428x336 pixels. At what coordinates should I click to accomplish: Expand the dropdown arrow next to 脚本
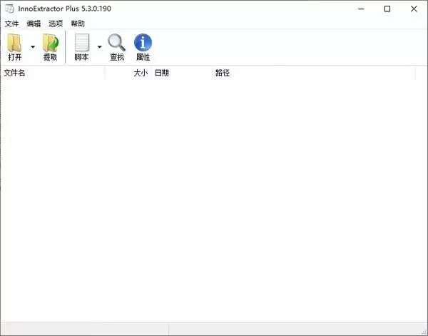(100, 47)
